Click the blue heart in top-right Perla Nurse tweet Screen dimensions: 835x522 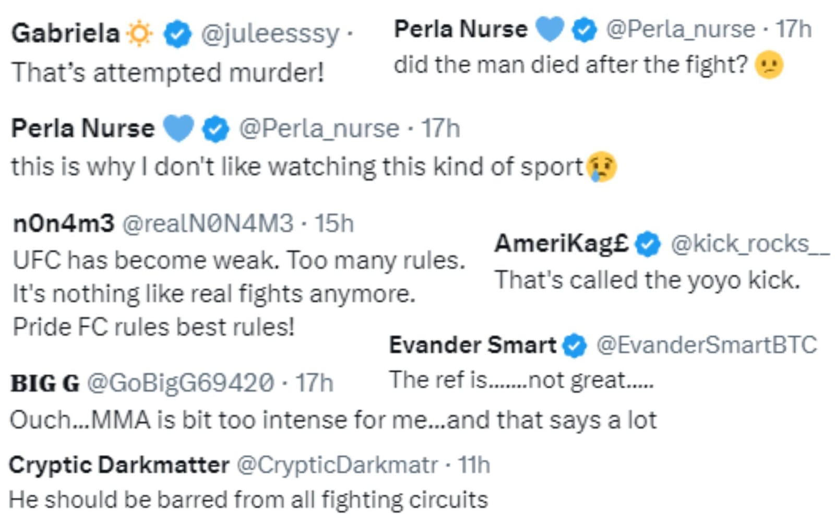tap(550, 29)
